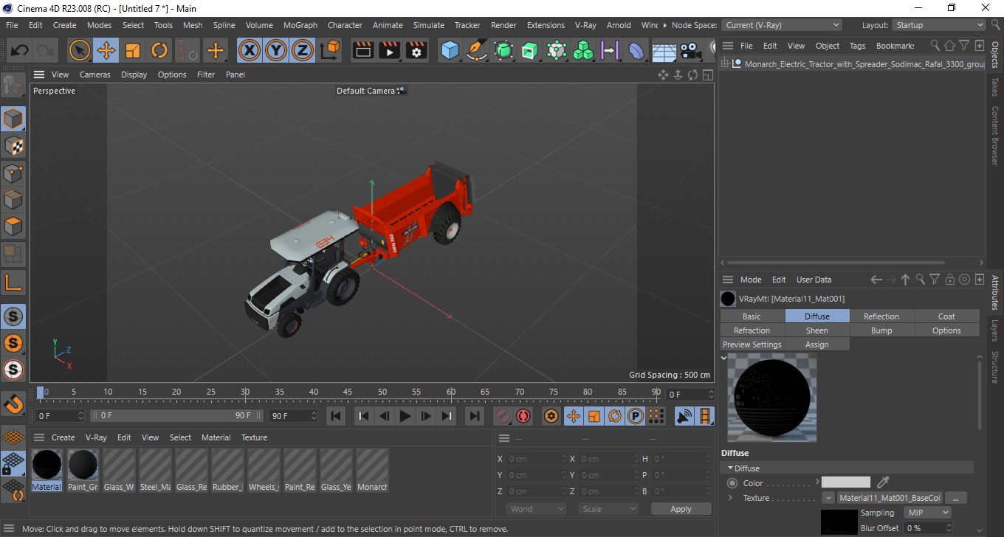
Task: Click the Camera object icon
Action: 690,51
